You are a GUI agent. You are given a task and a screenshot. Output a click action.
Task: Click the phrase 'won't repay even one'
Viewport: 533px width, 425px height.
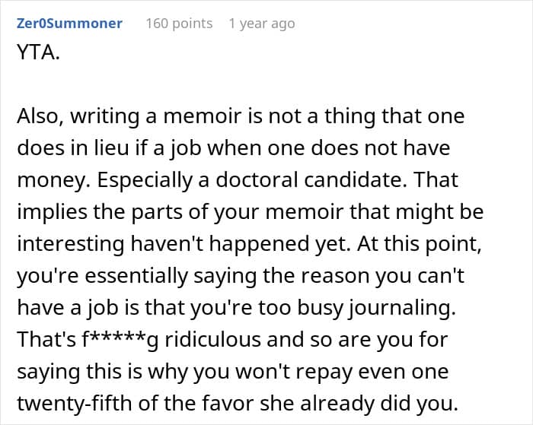[342, 372]
